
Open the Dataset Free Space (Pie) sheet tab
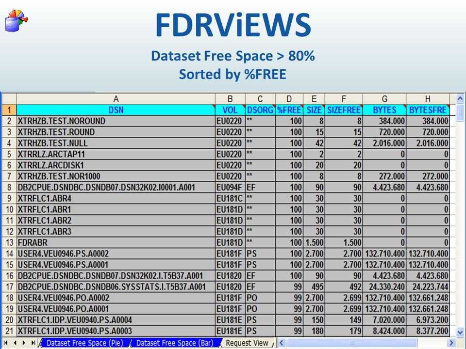tap(84, 343)
